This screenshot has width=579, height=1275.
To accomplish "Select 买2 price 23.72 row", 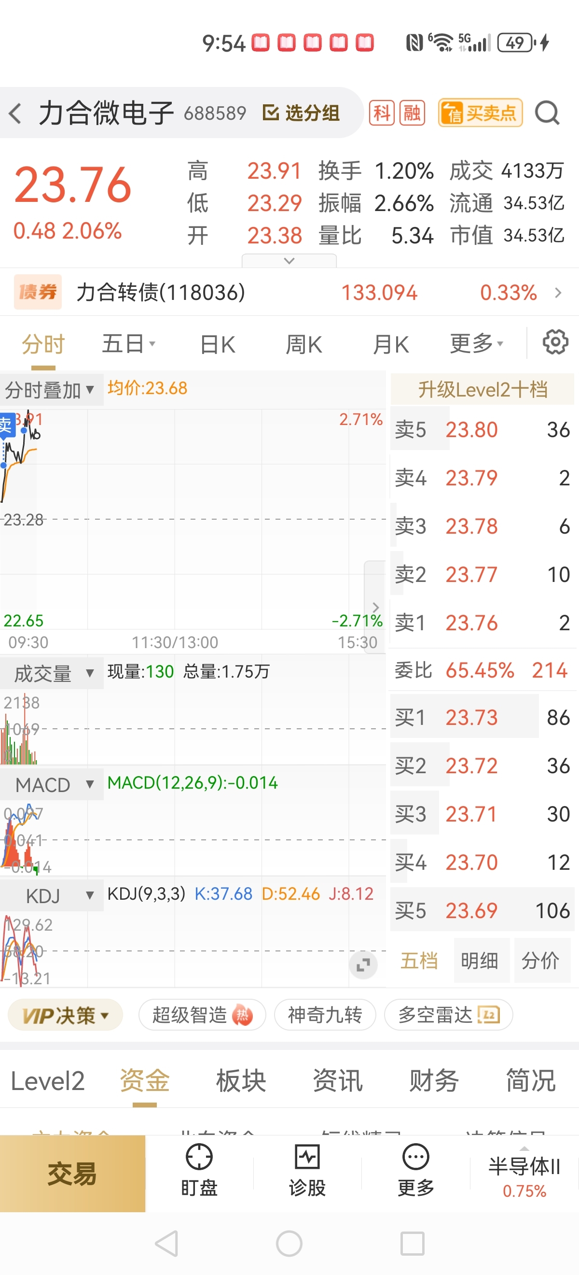I will click(x=482, y=765).
